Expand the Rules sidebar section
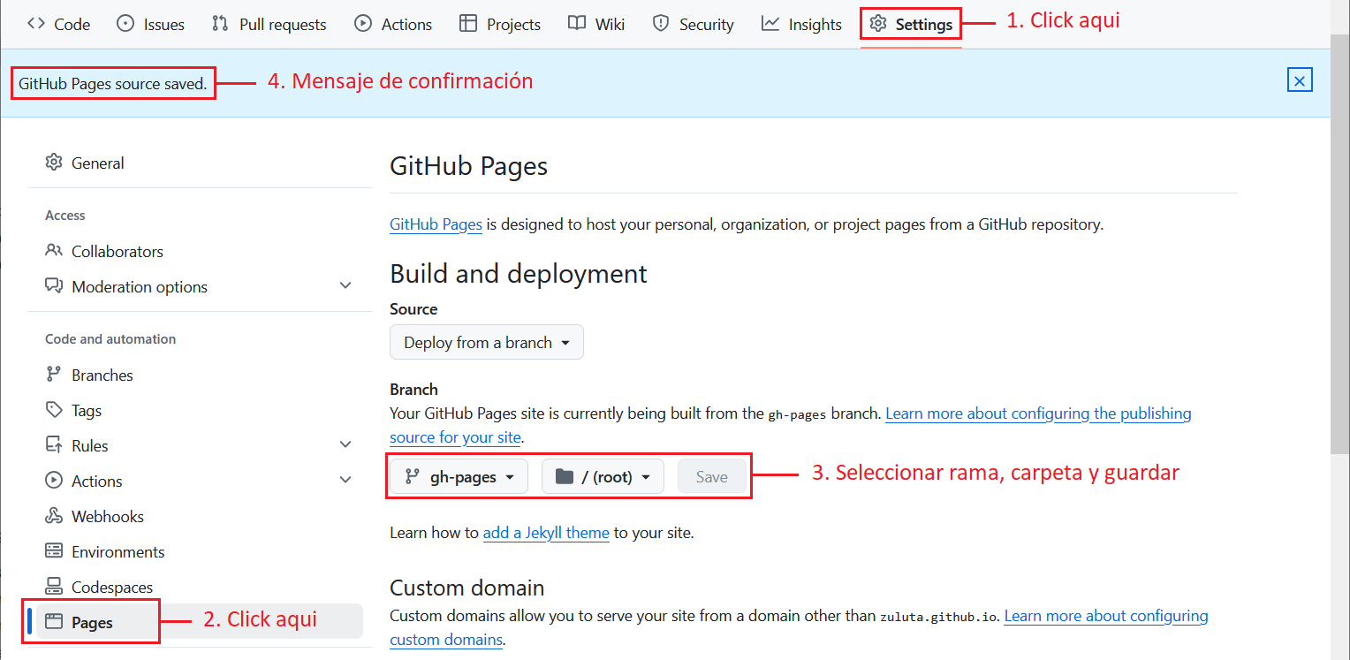Image resolution: width=1350 pixels, height=660 pixels. [x=345, y=445]
